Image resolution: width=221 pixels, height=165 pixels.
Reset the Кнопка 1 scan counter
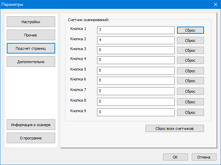pos(190,30)
